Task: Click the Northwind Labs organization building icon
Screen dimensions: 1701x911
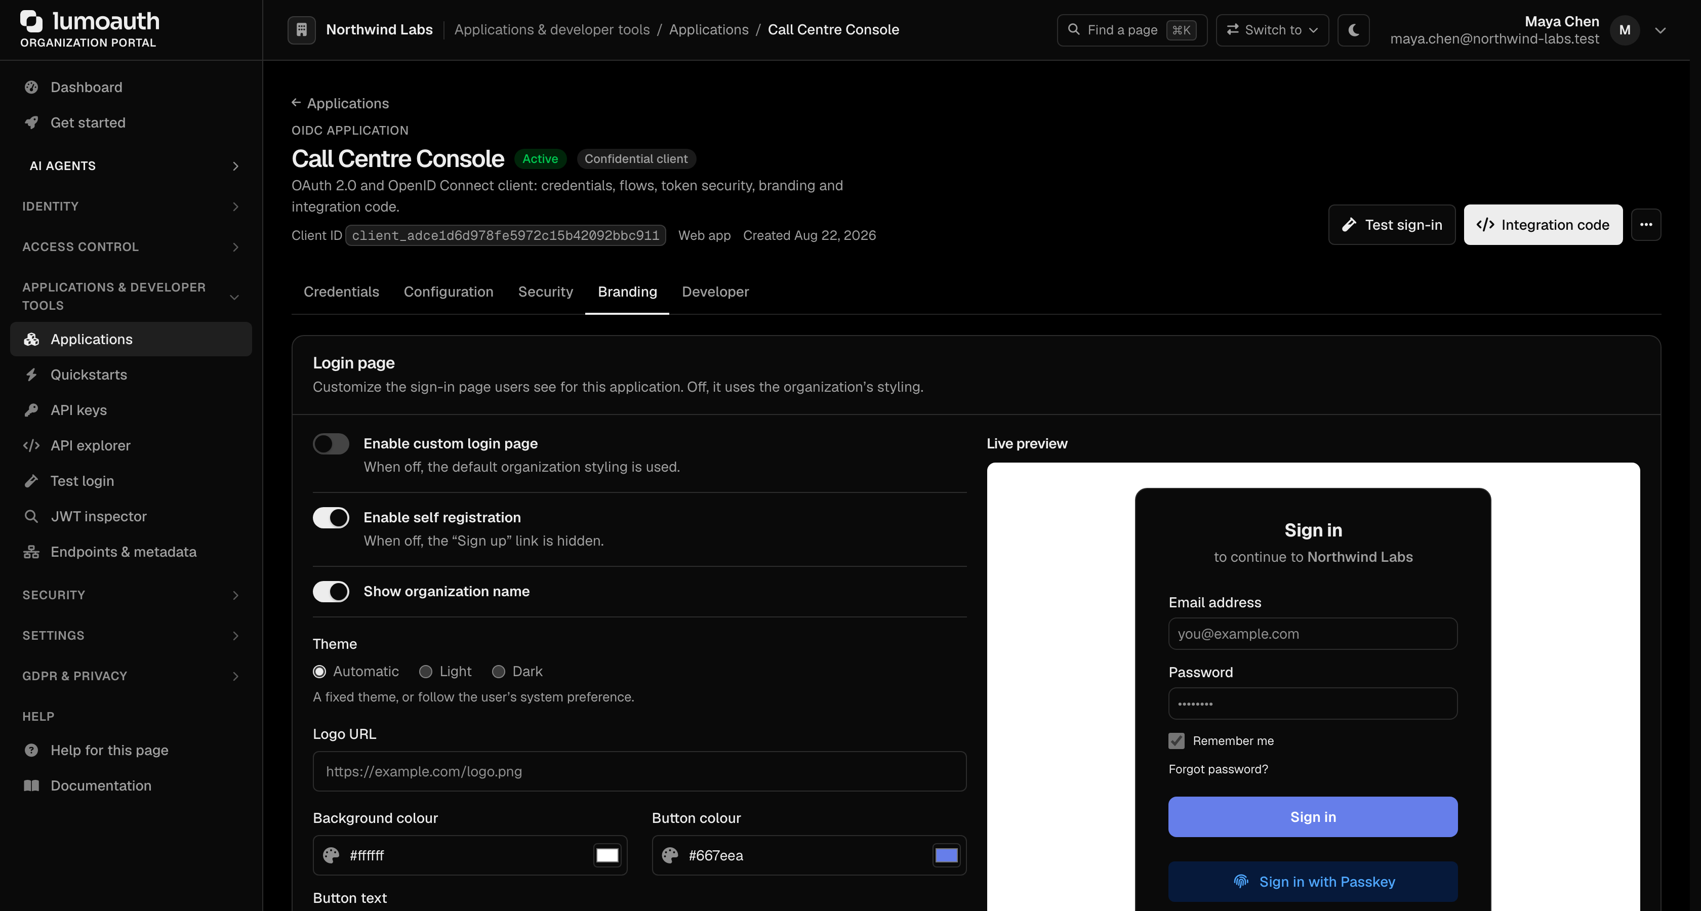Action: [x=302, y=30]
